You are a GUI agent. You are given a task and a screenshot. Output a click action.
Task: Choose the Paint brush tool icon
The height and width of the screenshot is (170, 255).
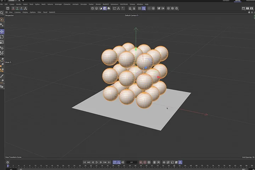pyautogui.click(x=2, y=76)
